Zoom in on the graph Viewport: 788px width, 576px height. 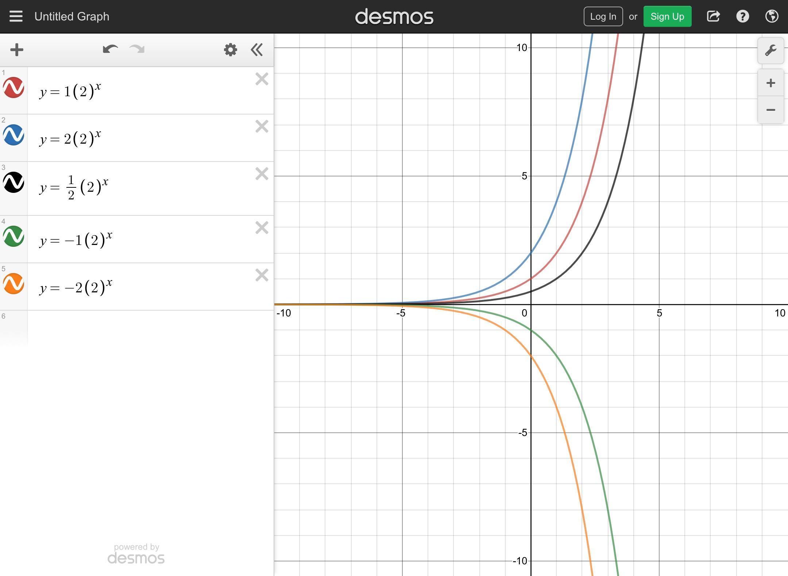click(770, 83)
